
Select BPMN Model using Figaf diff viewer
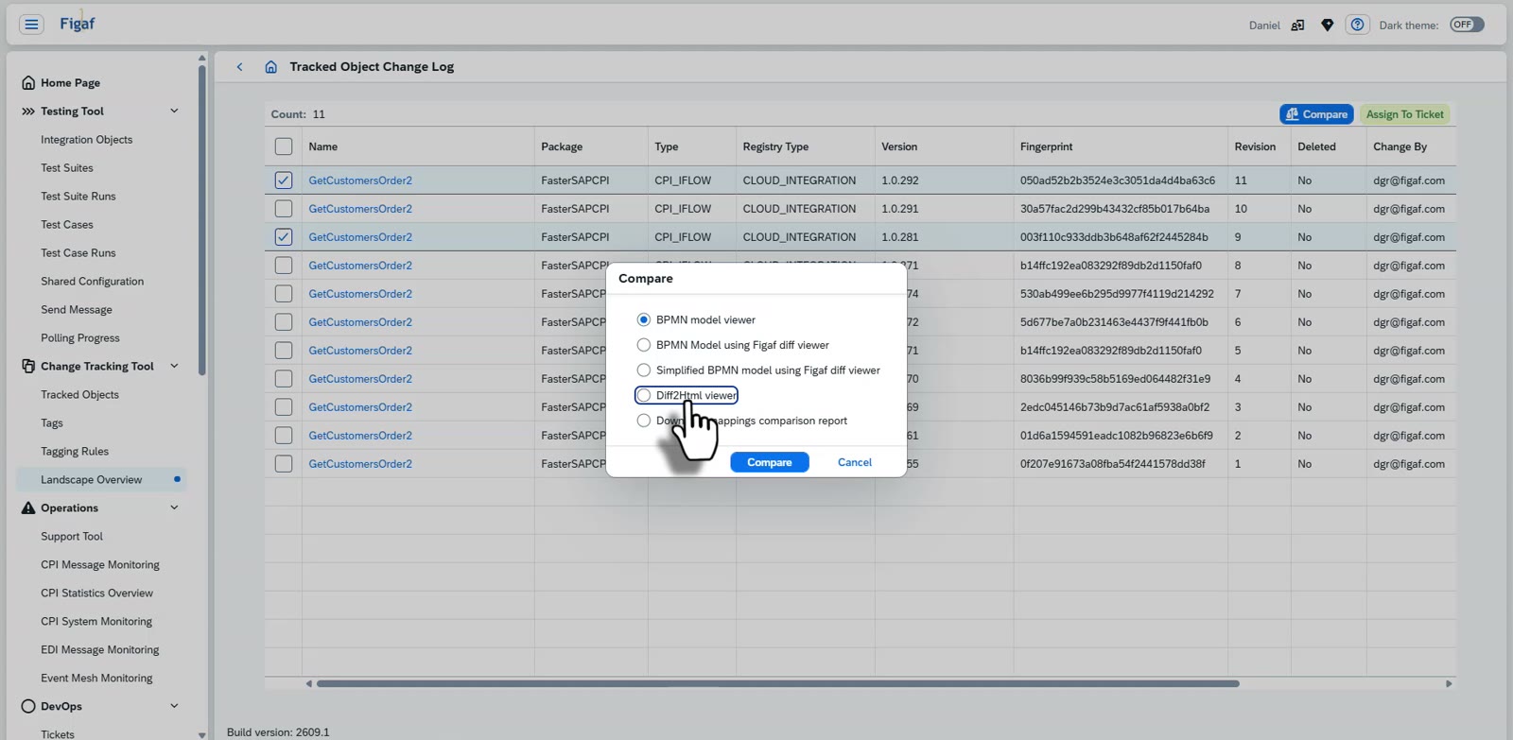click(644, 345)
